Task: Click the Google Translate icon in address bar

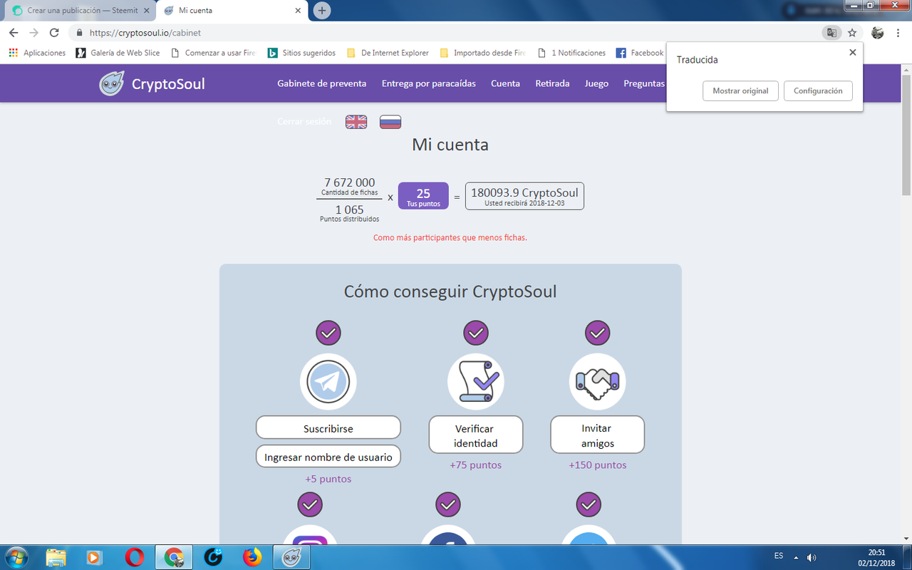Action: [831, 33]
